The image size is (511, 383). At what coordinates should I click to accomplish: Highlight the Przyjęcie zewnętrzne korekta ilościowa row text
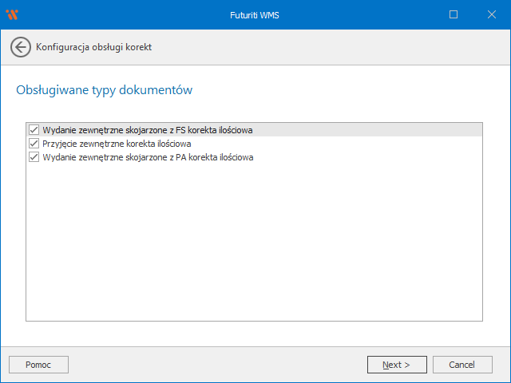click(117, 144)
